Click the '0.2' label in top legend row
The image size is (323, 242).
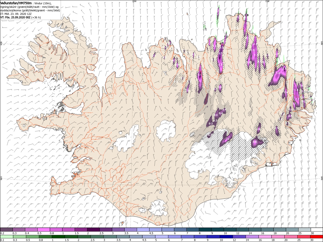2,233
